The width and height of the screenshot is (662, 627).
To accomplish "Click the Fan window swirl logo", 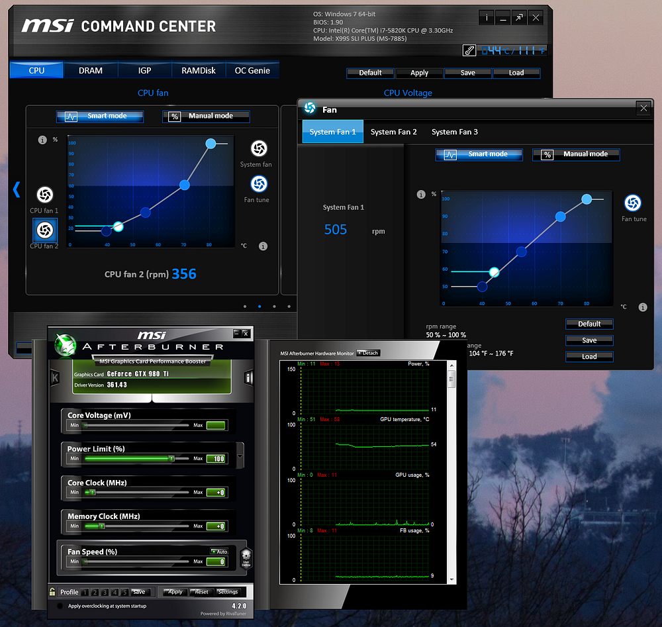I will 310,109.
